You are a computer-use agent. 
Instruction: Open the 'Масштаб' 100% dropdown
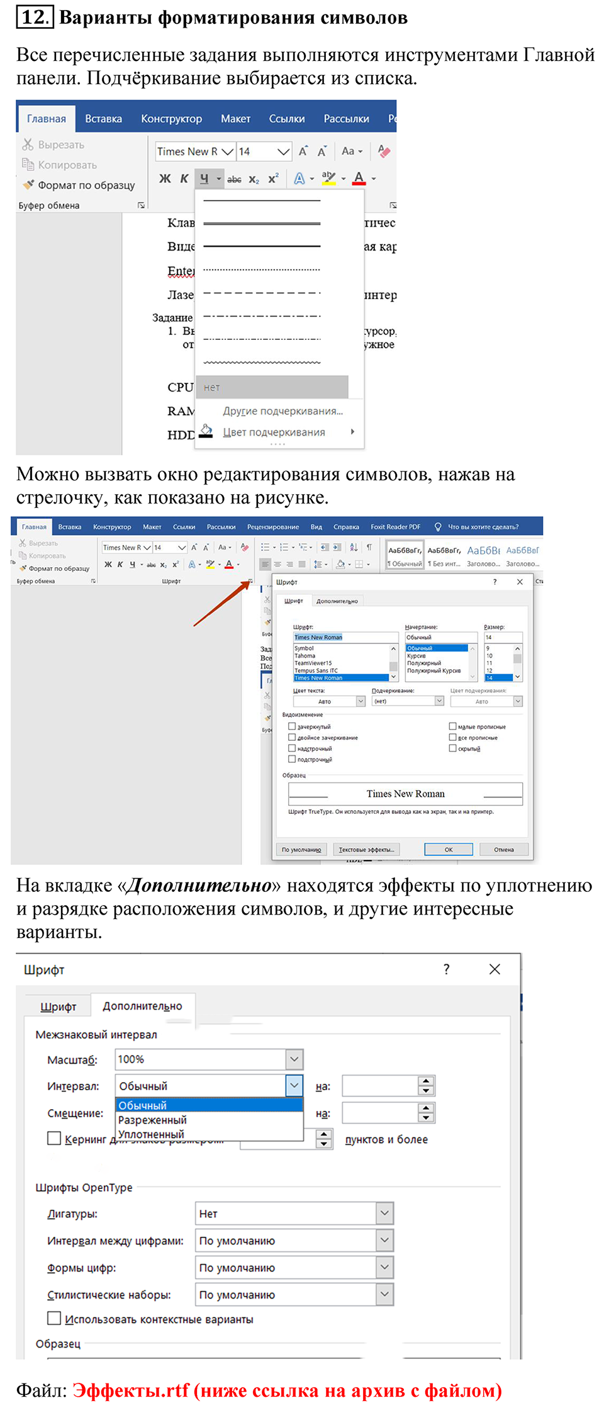294,1059
